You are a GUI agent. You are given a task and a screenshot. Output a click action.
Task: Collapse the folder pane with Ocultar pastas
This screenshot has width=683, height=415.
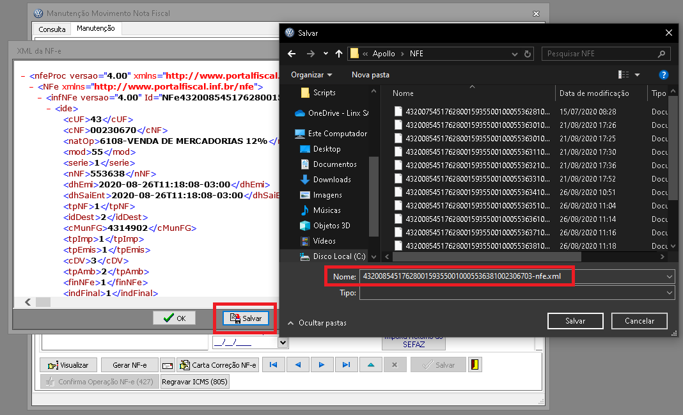pyautogui.click(x=317, y=323)
